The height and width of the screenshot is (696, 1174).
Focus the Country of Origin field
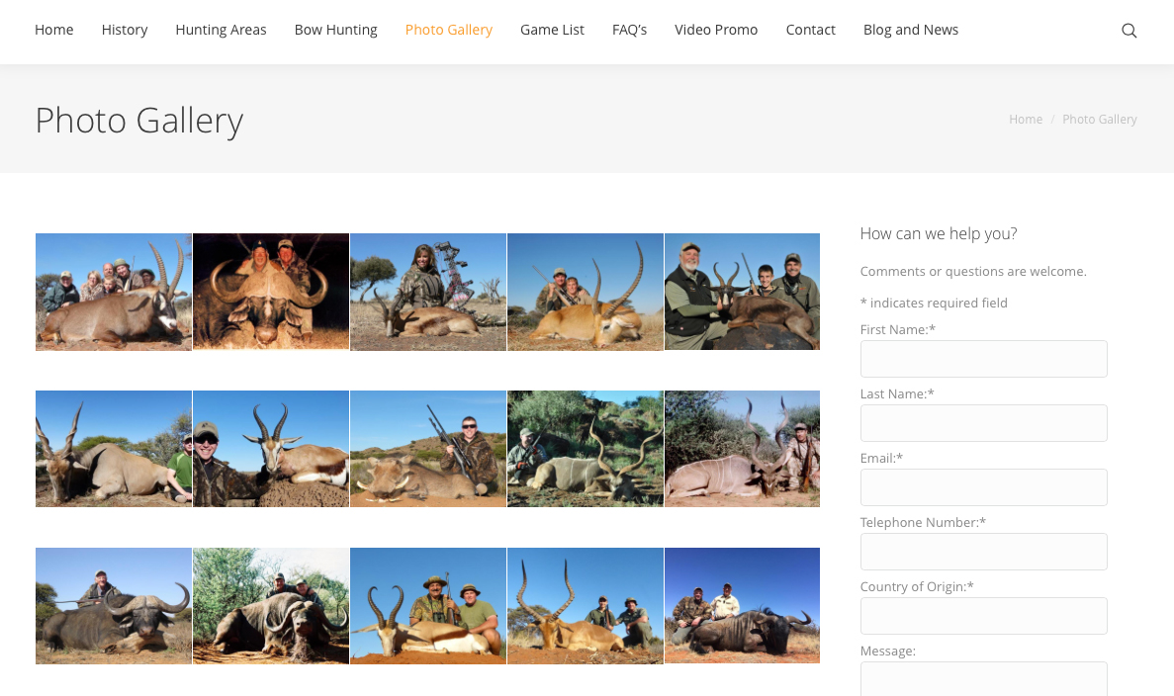click(983, 616)
